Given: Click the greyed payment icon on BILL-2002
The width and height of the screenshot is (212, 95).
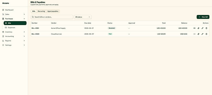Looking at the screenshot, I should pyautogui.click(x=194, y=34).
